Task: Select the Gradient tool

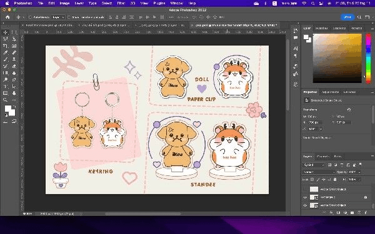Action: [x=5, y=73]
